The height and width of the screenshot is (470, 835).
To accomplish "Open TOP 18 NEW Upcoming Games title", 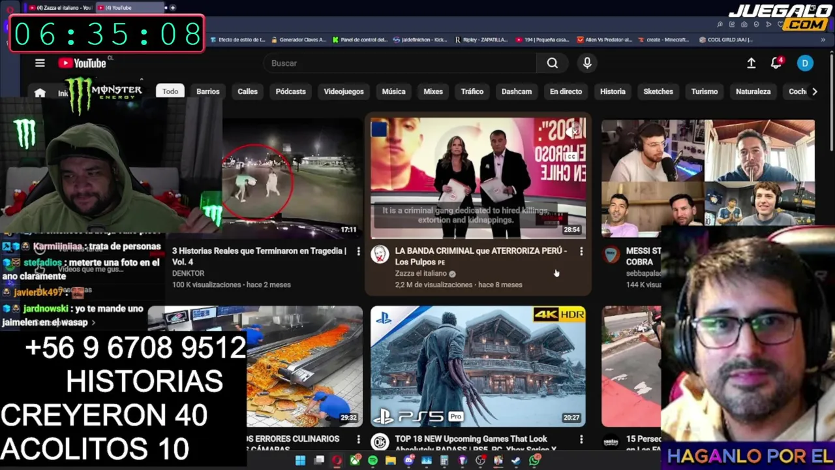I will tap(476, 443).
